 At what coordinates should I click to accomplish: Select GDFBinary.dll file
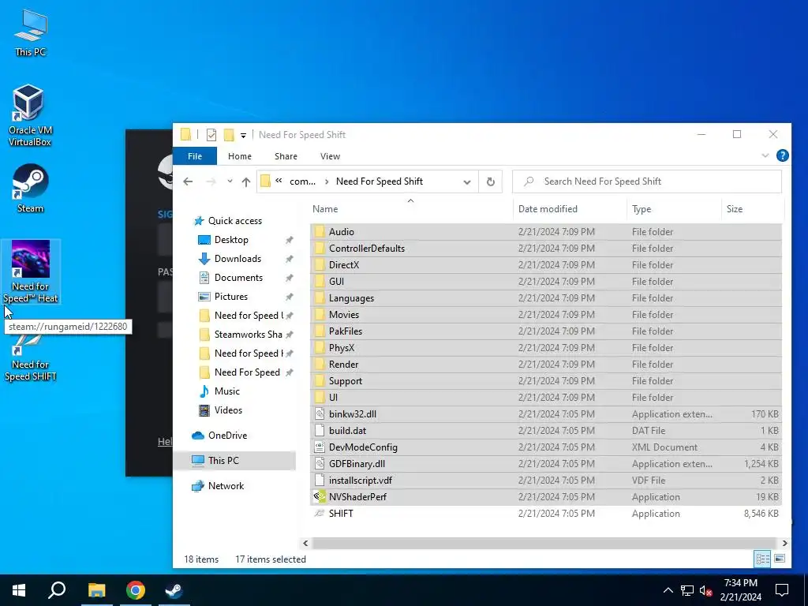[x=357, y=464]
